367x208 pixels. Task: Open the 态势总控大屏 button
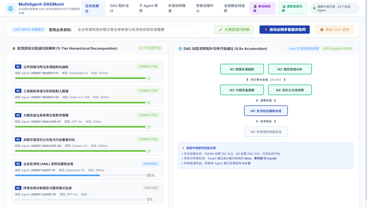click(293, 8)
